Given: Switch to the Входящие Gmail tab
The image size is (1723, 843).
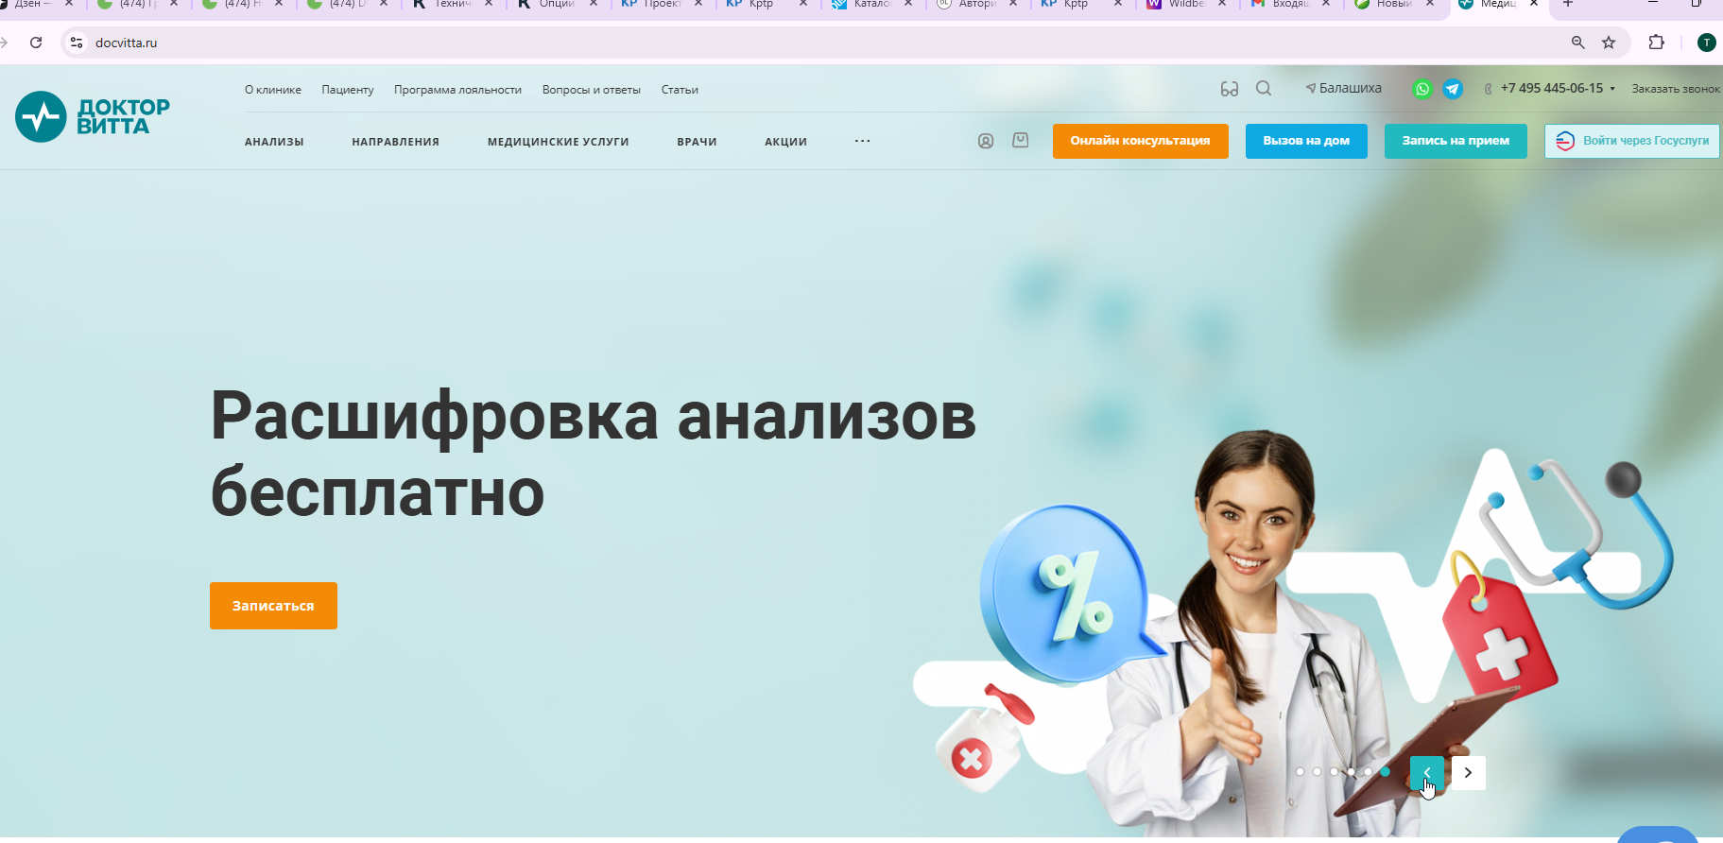Looking at the screenshot, I should pyautogui.click(x=1291, y=4).
